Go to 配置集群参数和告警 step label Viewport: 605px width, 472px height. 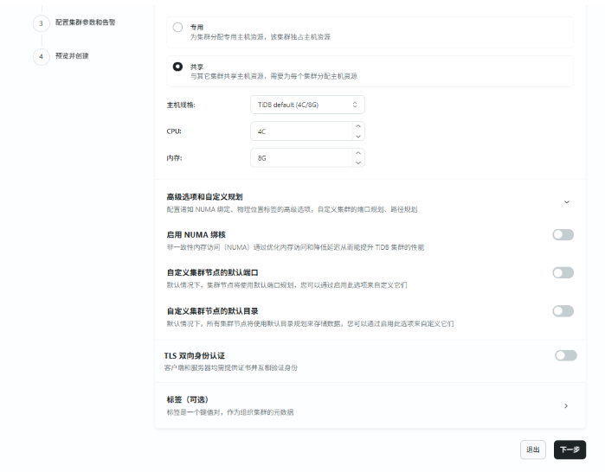(x=85, y=22)
